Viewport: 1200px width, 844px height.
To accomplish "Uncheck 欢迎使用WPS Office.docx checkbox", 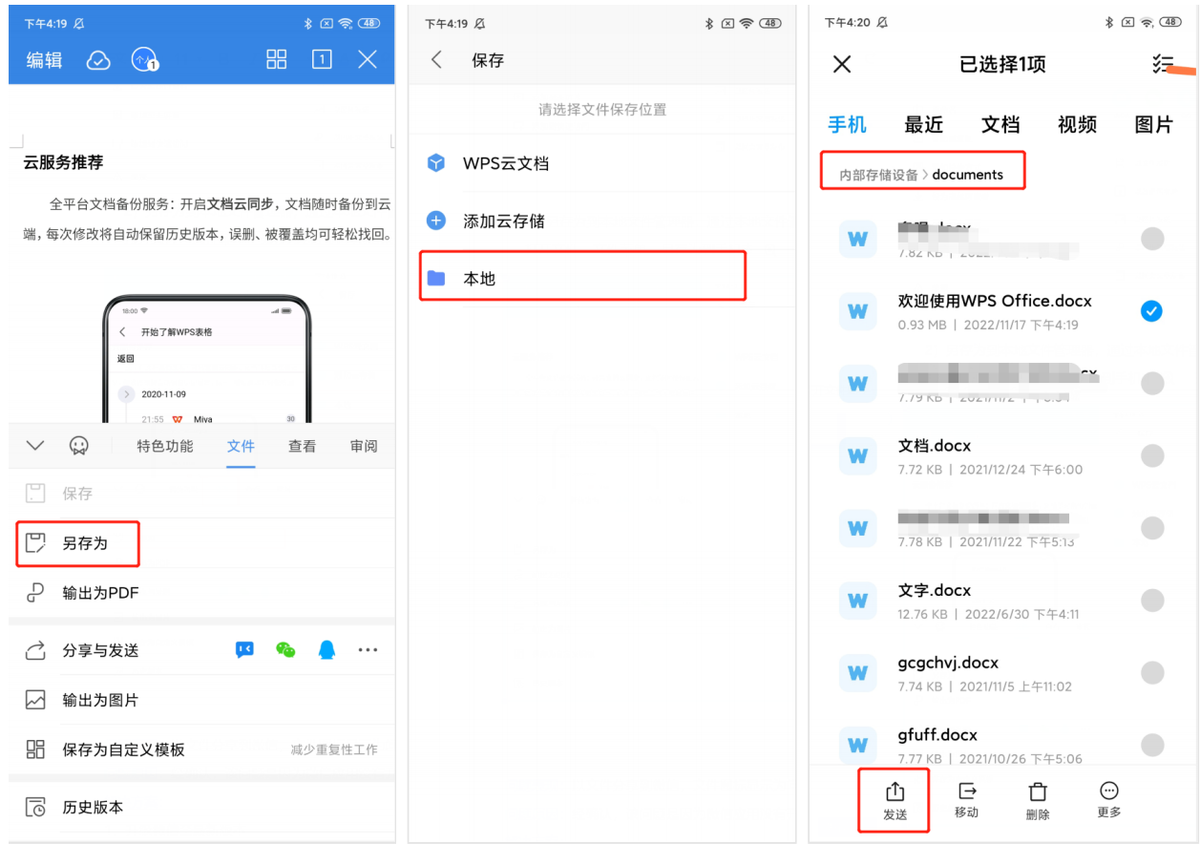I will coord(1152,311).
